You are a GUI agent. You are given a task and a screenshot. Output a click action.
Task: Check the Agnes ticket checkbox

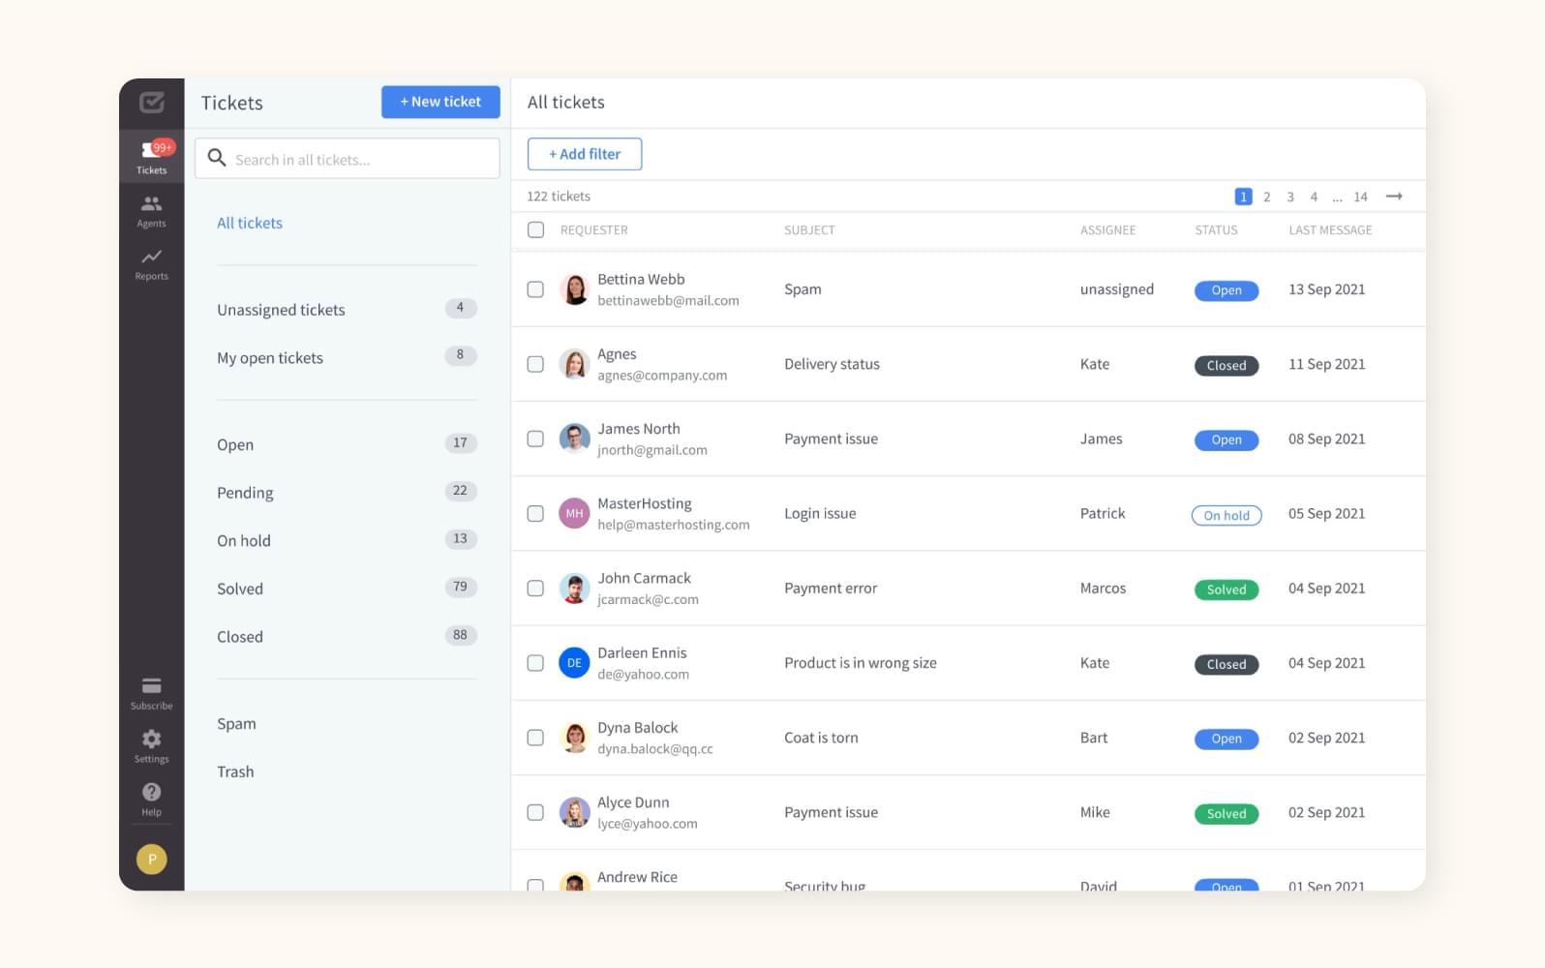click(535, 364)
